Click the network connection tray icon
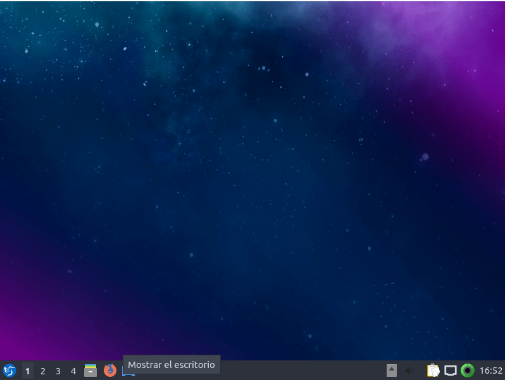The height and width of the screenshot is (380, 505). [450, 371]
